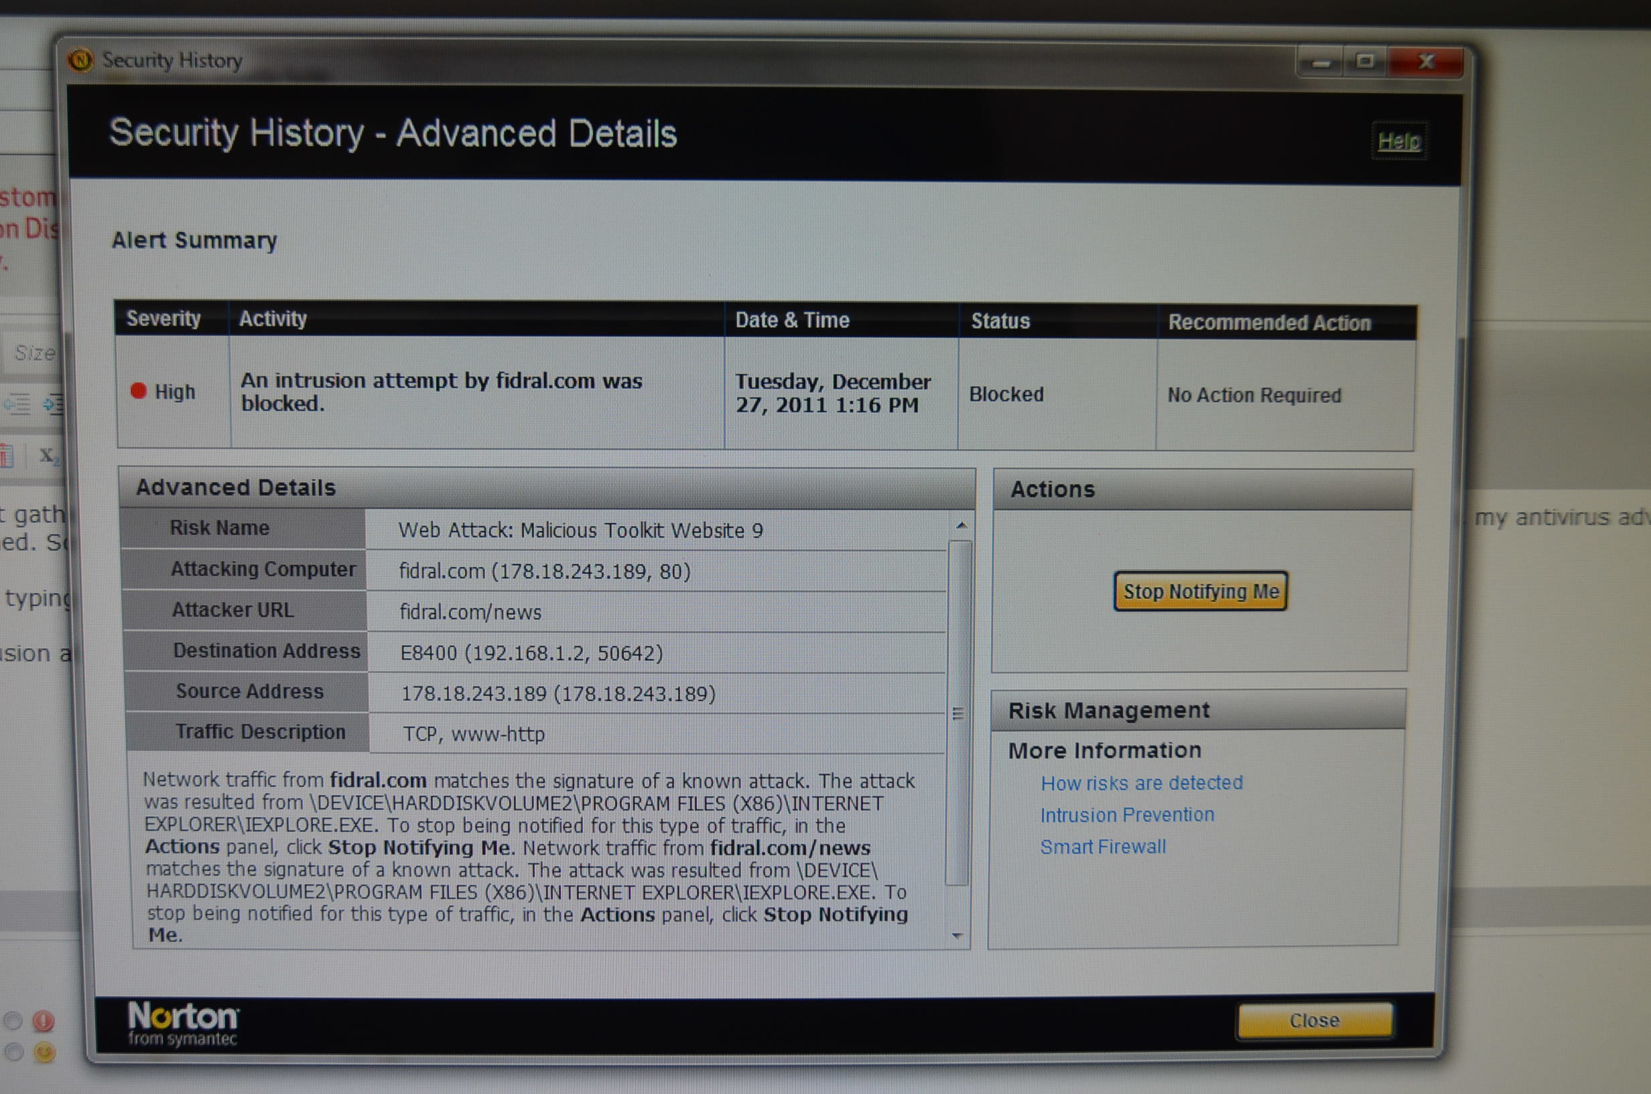This screenshot has width=1651, height=1094.
Task: Click subscript X icon in background editor
Action: (x=48, y=457)
